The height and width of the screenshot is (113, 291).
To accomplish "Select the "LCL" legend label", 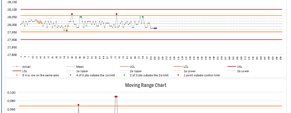I will [186, 67].
